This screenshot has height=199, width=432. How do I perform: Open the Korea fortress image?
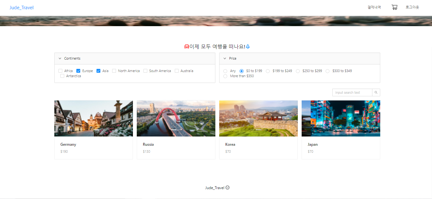pos(258,118)
